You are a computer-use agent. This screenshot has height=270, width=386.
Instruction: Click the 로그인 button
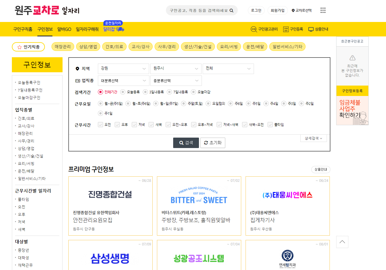pos(256,10)
